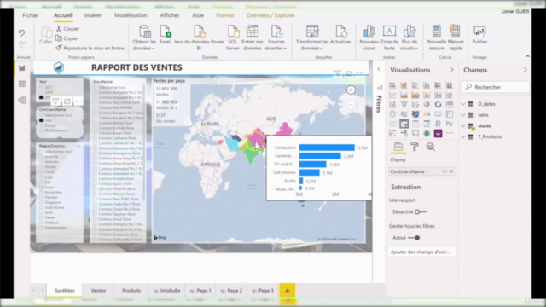Collapse the Champs pane
The height and width of the screenshot is (307, 546).
(526, 70)
